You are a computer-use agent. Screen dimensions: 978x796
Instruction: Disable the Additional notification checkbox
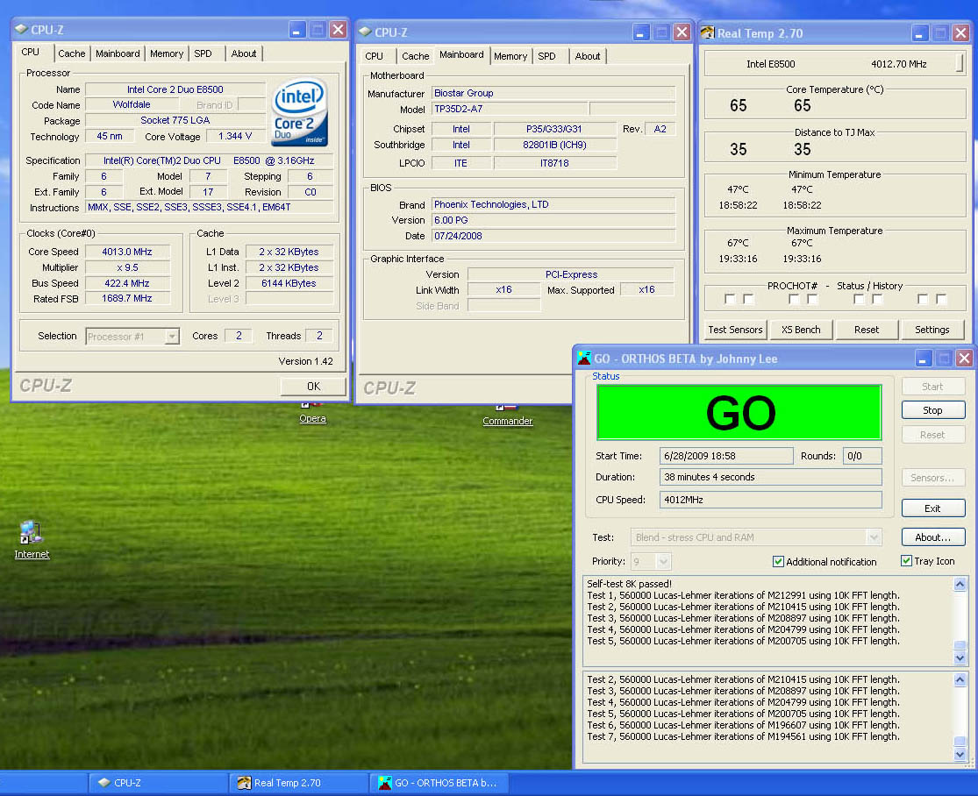(778, 562)
